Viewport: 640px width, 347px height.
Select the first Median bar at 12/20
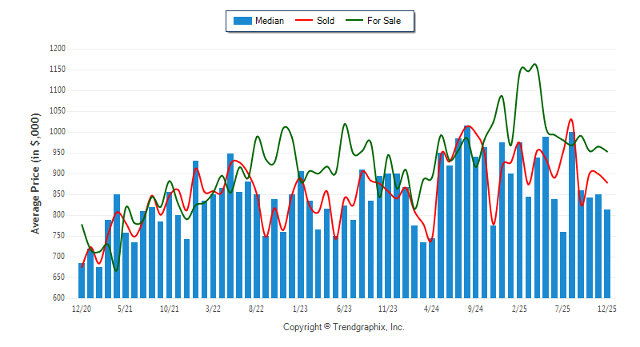(82, 280)
